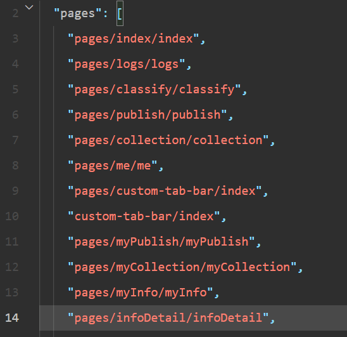Viewport: 347px width, 337px height.
Task: Click the "pages" key on line 2
Action: coord(78,13)
